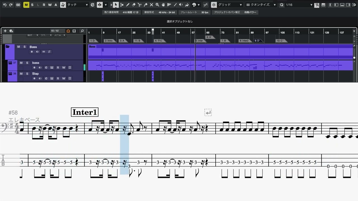Select the Play speaker tool
Screen dimensions: 358x201
click(181, 5)
